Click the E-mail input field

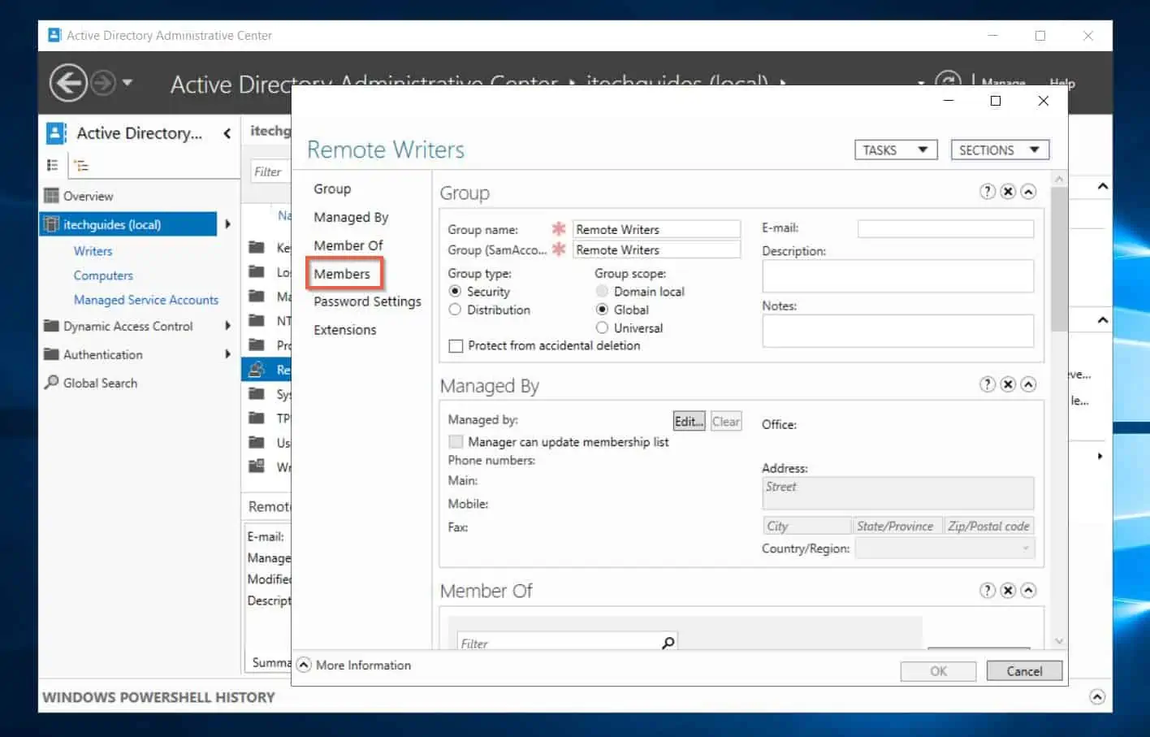(945, 228)
